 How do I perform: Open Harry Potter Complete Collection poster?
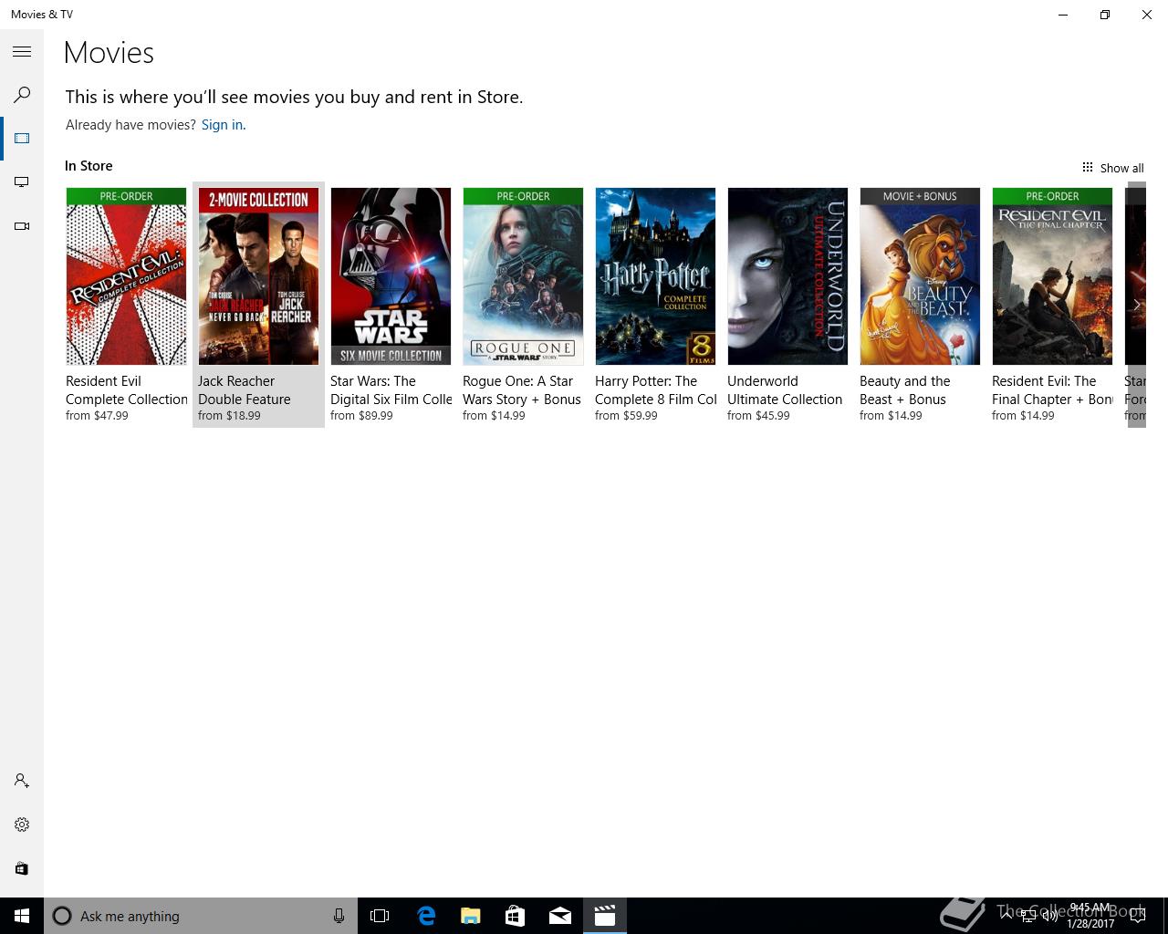[655, 276]
